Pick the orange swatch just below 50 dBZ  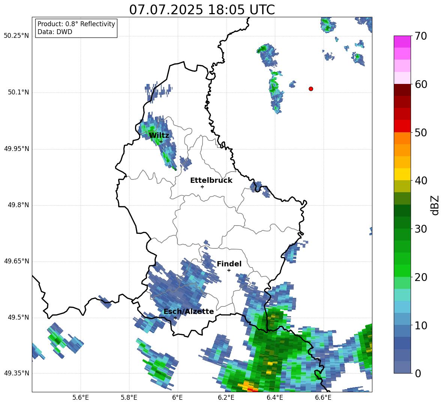click(402, 138)
